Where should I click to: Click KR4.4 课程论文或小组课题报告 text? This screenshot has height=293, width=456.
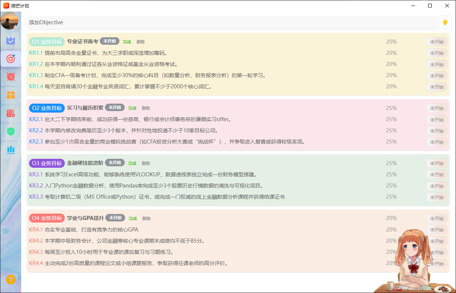[128, 263]
